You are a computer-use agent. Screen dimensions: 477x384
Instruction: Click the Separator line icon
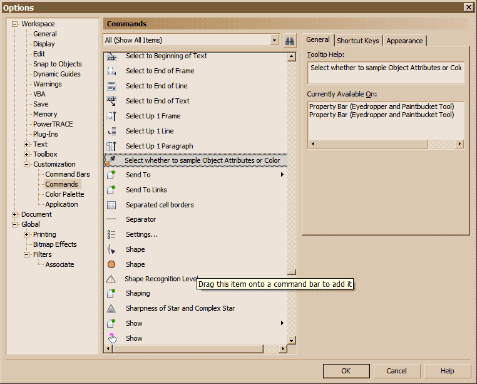(111, 219)
